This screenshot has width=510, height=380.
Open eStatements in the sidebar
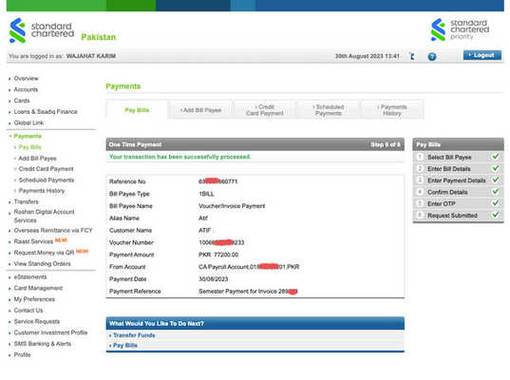point(30,276)
